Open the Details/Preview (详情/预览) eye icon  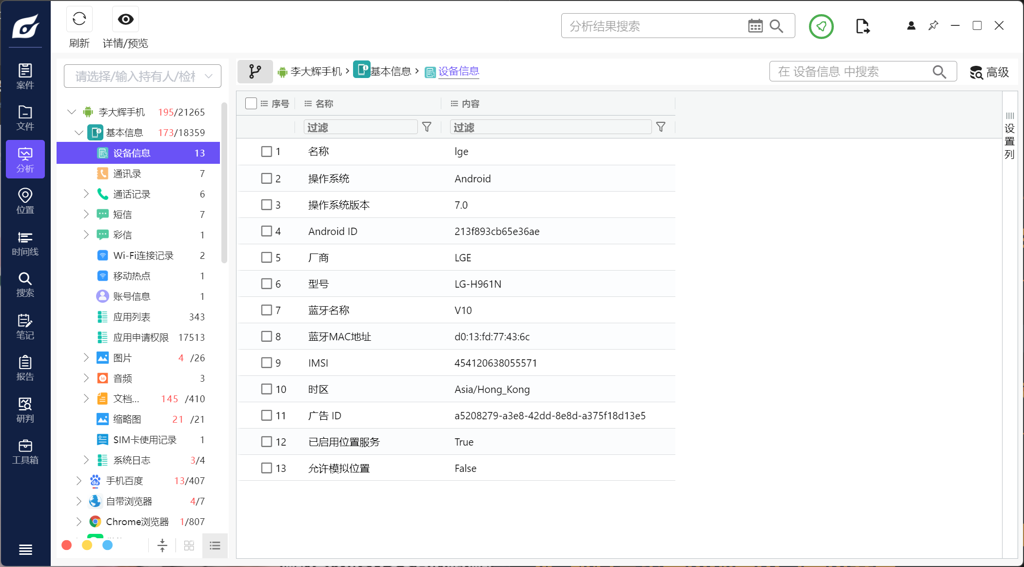[125, 20]
